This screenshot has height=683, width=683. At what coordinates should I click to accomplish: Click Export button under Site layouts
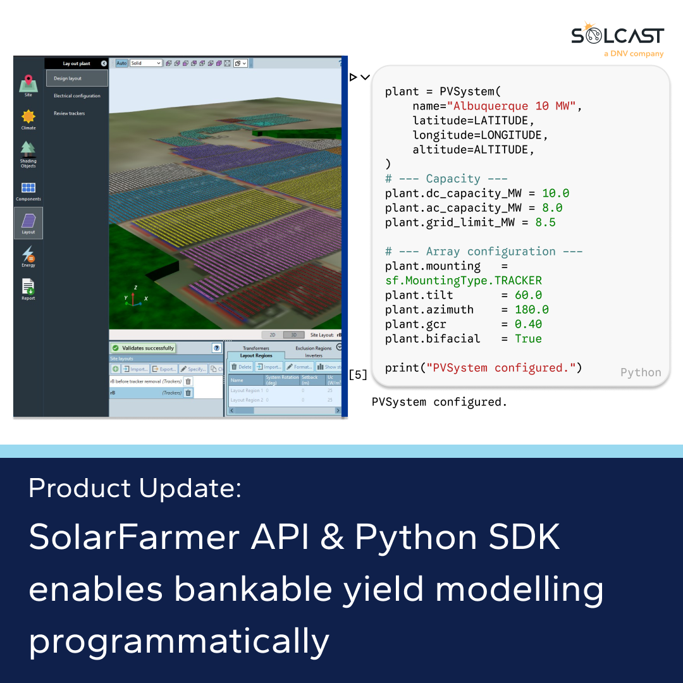point(164,369)
